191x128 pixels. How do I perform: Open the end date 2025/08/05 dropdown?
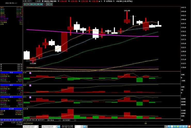coord(56,127)
